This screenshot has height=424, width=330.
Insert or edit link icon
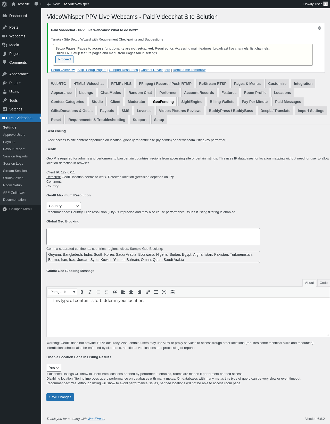148,292
